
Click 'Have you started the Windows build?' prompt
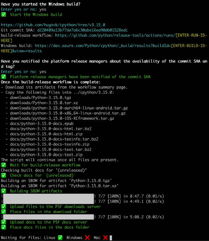[41, 4]
